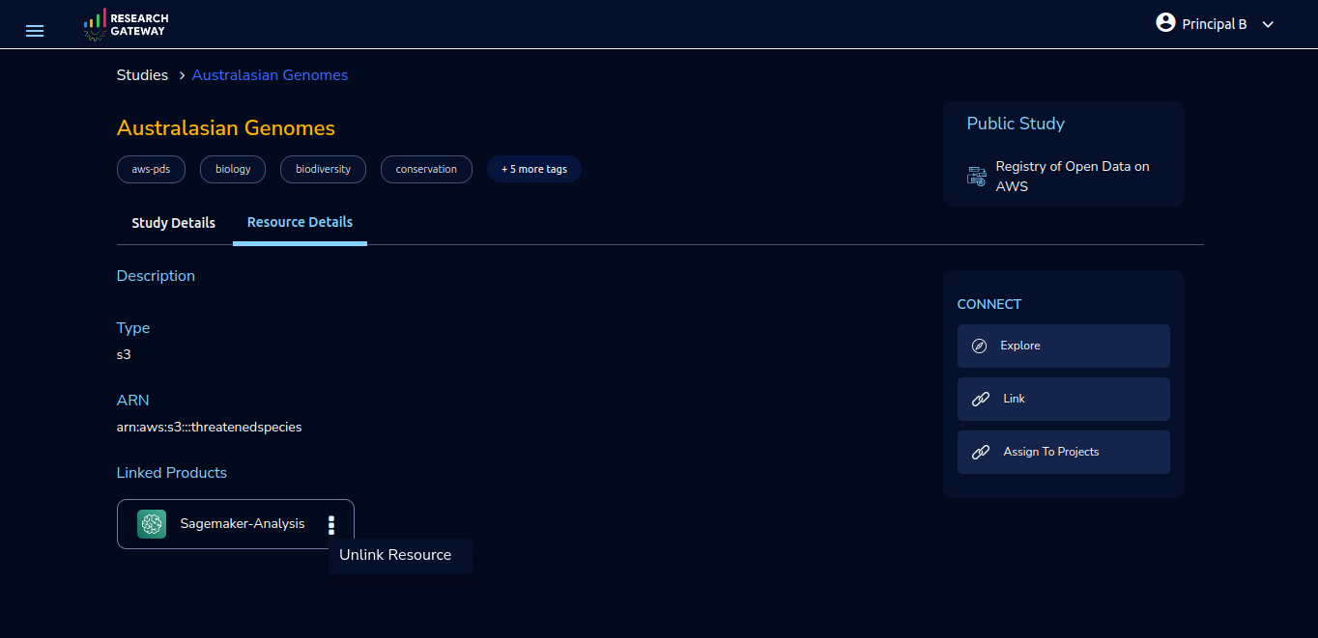Click the Sagemaker-Analysis product icon
1318x638 pixels.
point(152,524)
